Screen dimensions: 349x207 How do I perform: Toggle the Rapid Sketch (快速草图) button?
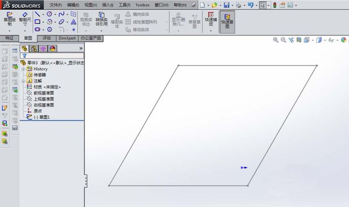pyautogui.click(x=227, y=22)
